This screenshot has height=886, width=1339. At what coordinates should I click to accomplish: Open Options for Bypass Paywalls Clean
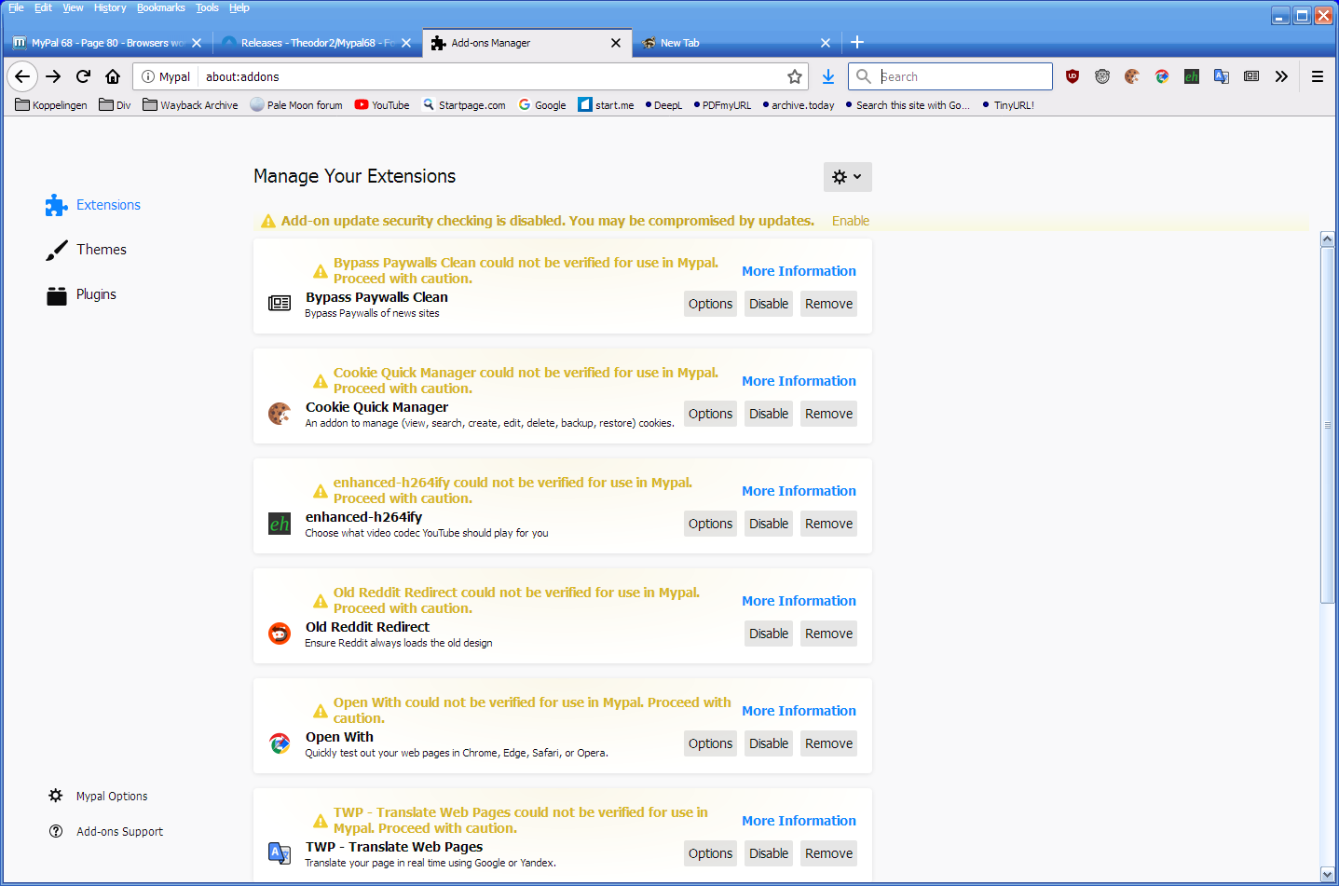click(710, 304)
